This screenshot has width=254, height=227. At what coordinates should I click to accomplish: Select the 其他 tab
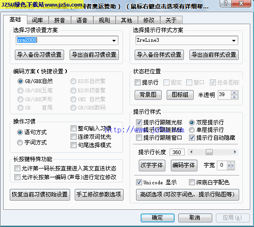point(126,20)
